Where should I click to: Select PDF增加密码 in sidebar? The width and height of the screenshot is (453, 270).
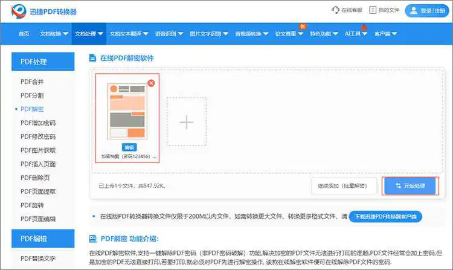tap(38, 123)
